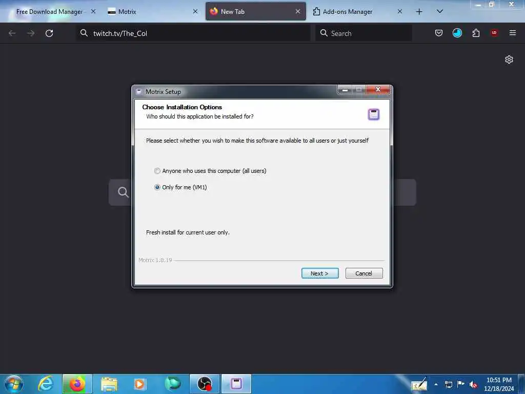
Task: Click the Motrix icon in the Setup title bar
Action: (139, 92)
